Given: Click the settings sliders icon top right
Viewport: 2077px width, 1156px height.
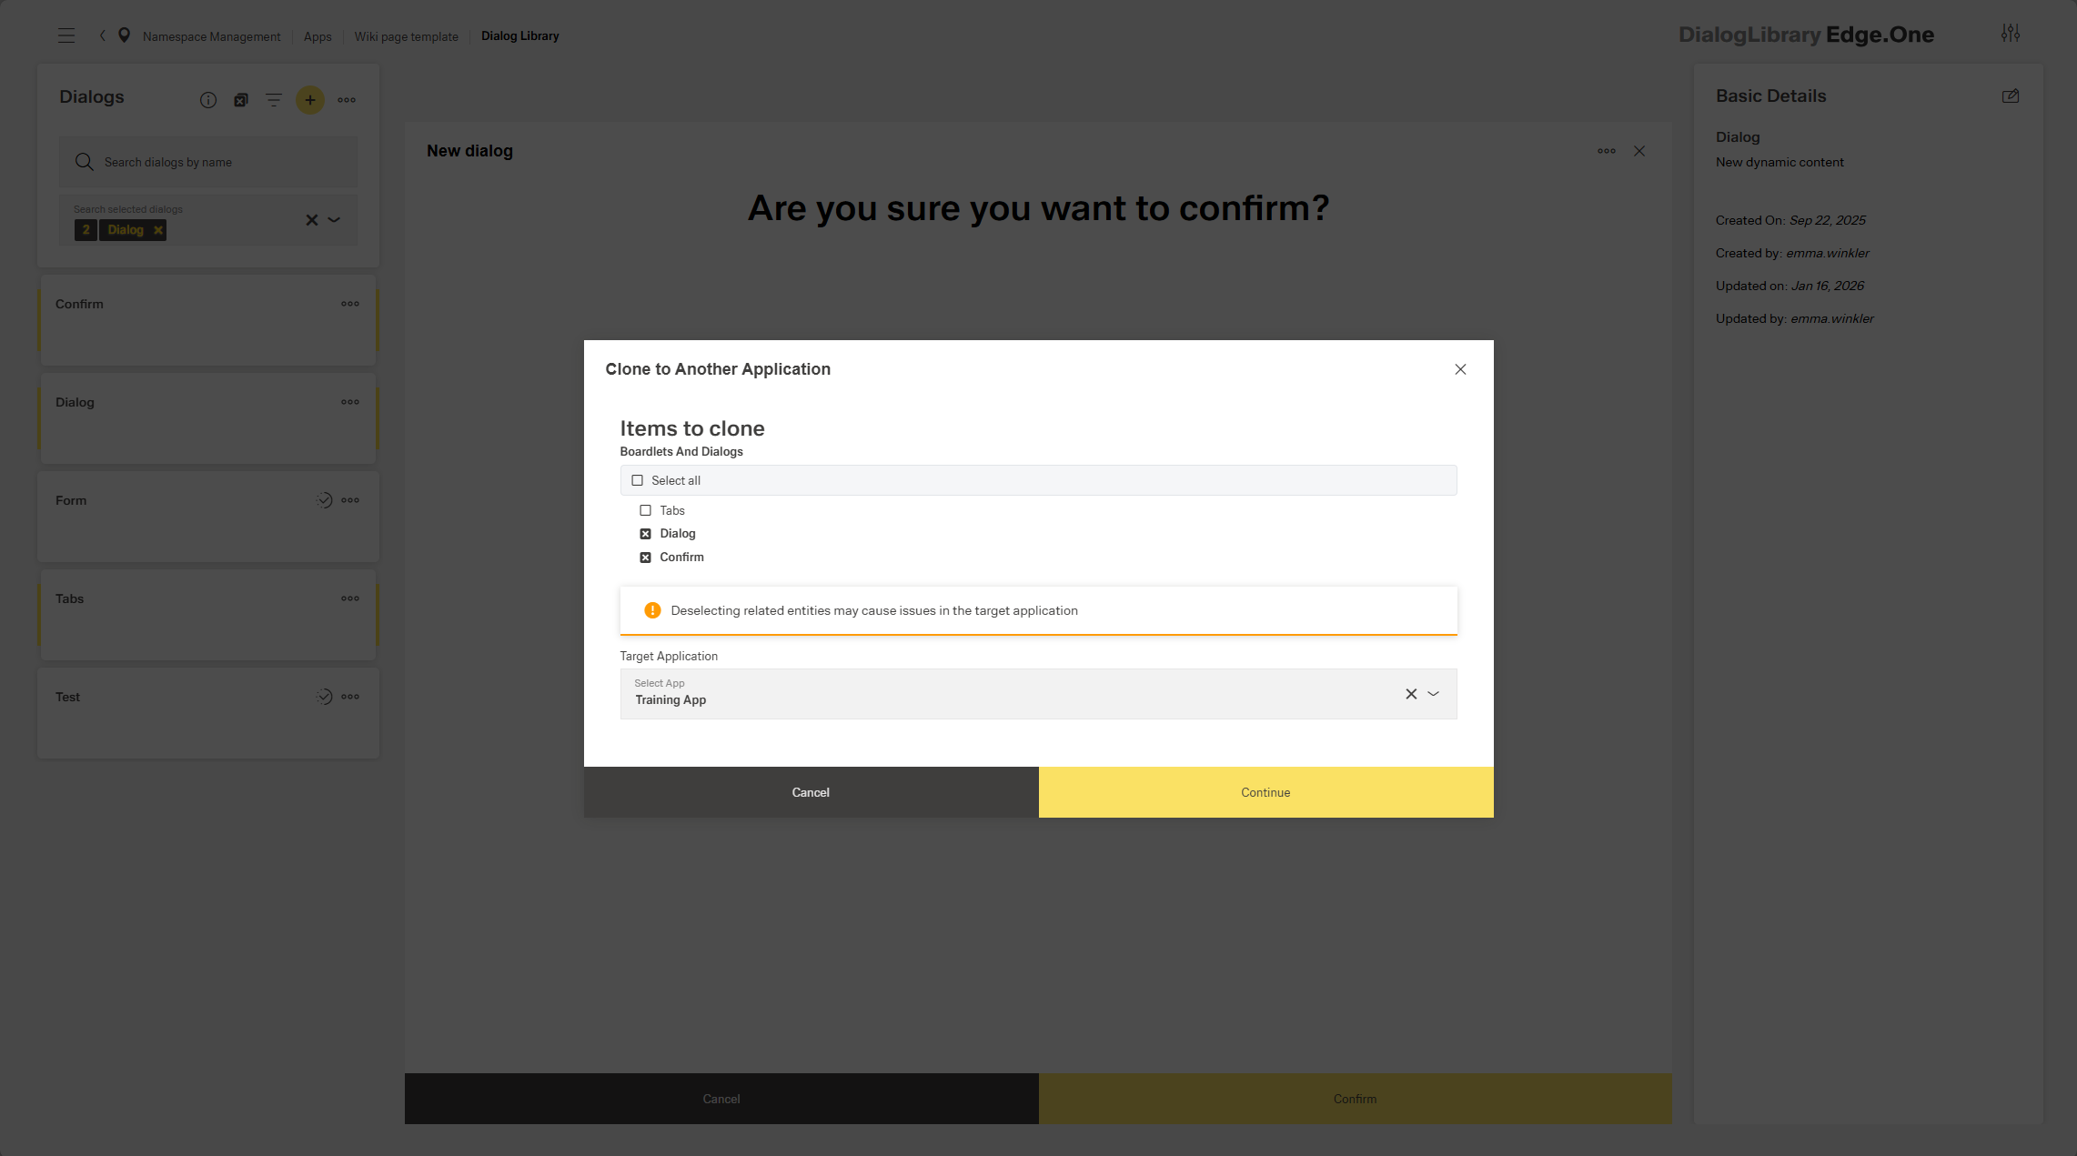Looking at the screenshot, I should click(x=2011, y=34).
